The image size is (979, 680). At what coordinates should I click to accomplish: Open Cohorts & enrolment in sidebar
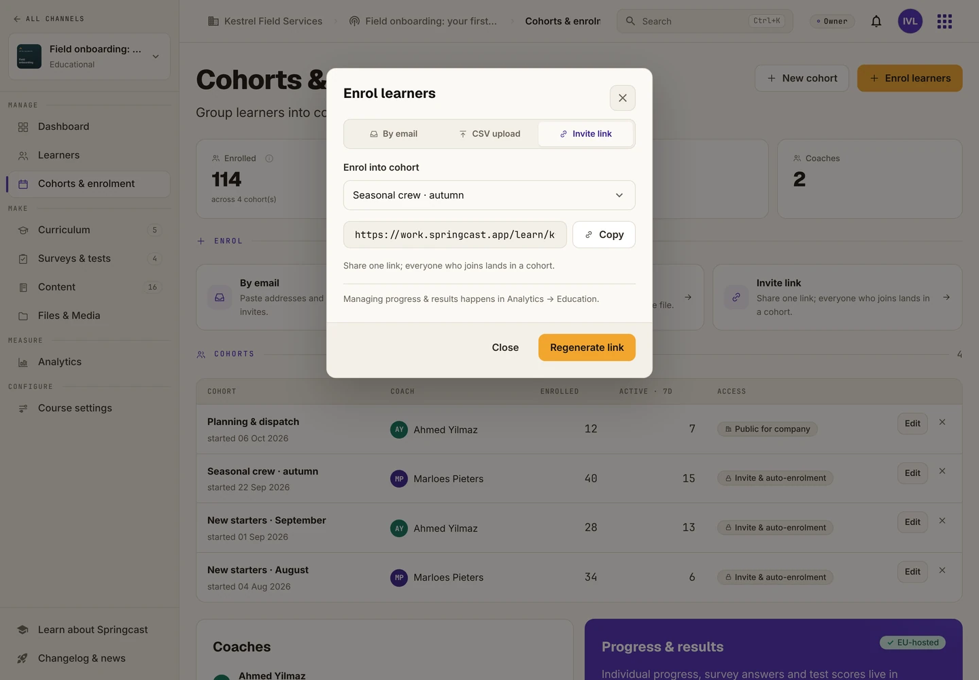tap(89, 184)
